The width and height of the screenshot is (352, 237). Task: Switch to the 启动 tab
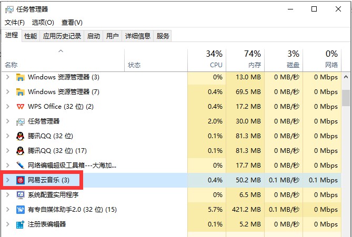point(93,36)
